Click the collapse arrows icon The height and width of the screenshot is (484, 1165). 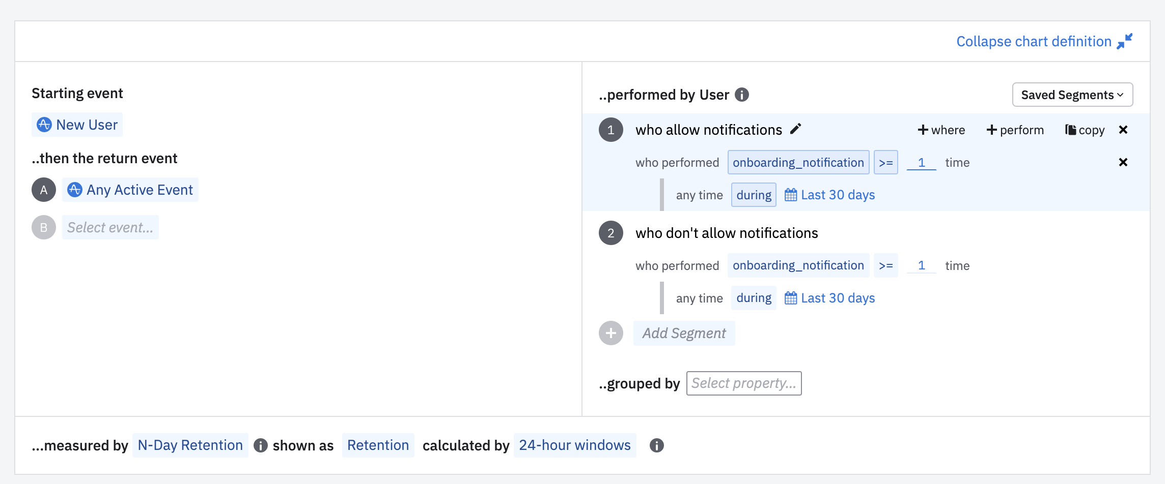coord(1125,41)
